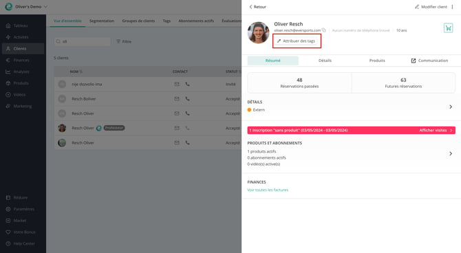Click the 63 Futures réservations counter
Viewport: 461px width, 253px height.
[x=403, y=83]
